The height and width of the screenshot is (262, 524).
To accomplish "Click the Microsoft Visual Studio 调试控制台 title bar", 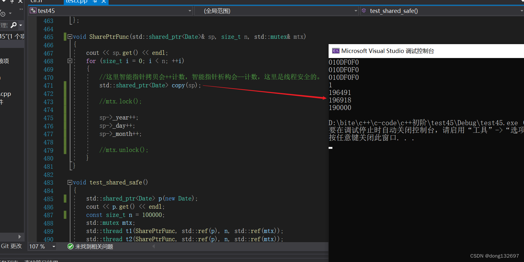I will (426, 51).
